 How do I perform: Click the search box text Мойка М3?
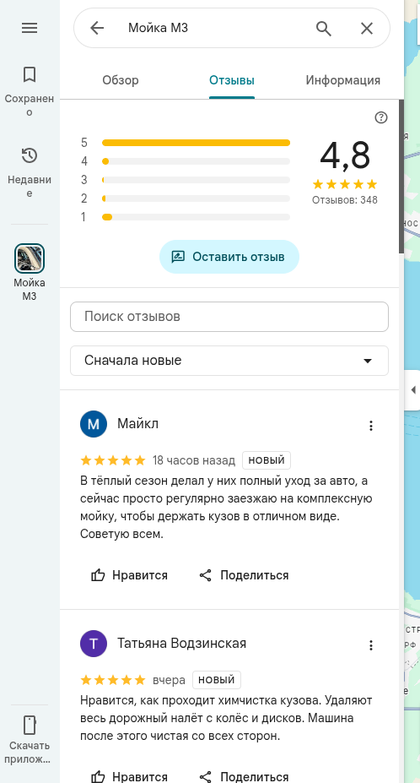(x=158, y=28)
